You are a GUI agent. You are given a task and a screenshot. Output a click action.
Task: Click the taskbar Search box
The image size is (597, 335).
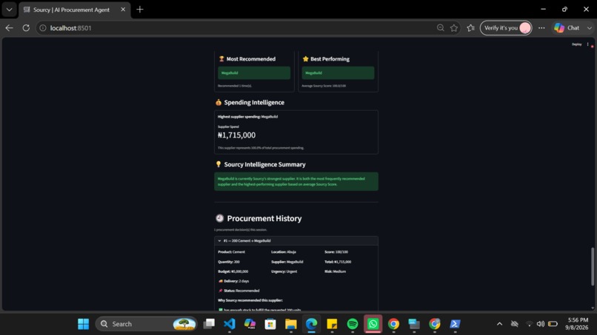146,324
